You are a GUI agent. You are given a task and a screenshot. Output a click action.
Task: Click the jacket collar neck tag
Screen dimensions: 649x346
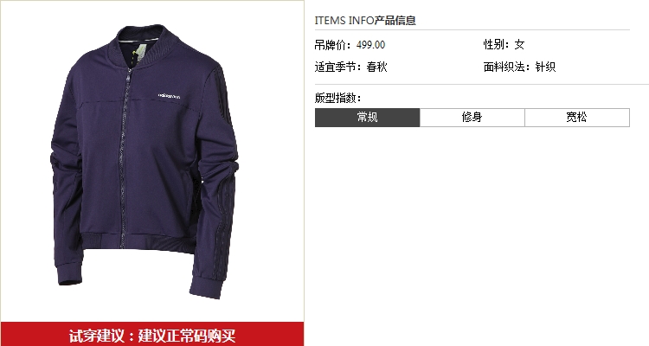tap(140, 53)
